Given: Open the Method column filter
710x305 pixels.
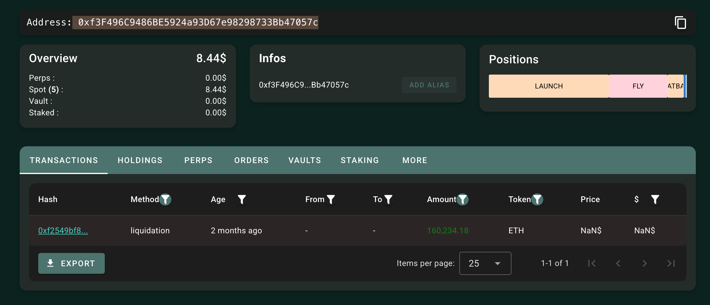Looking at the screenshot, I should coord(166,199).
